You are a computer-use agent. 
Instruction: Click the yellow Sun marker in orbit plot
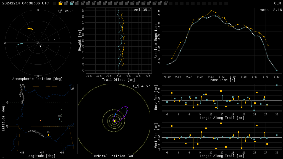(114, 121)
